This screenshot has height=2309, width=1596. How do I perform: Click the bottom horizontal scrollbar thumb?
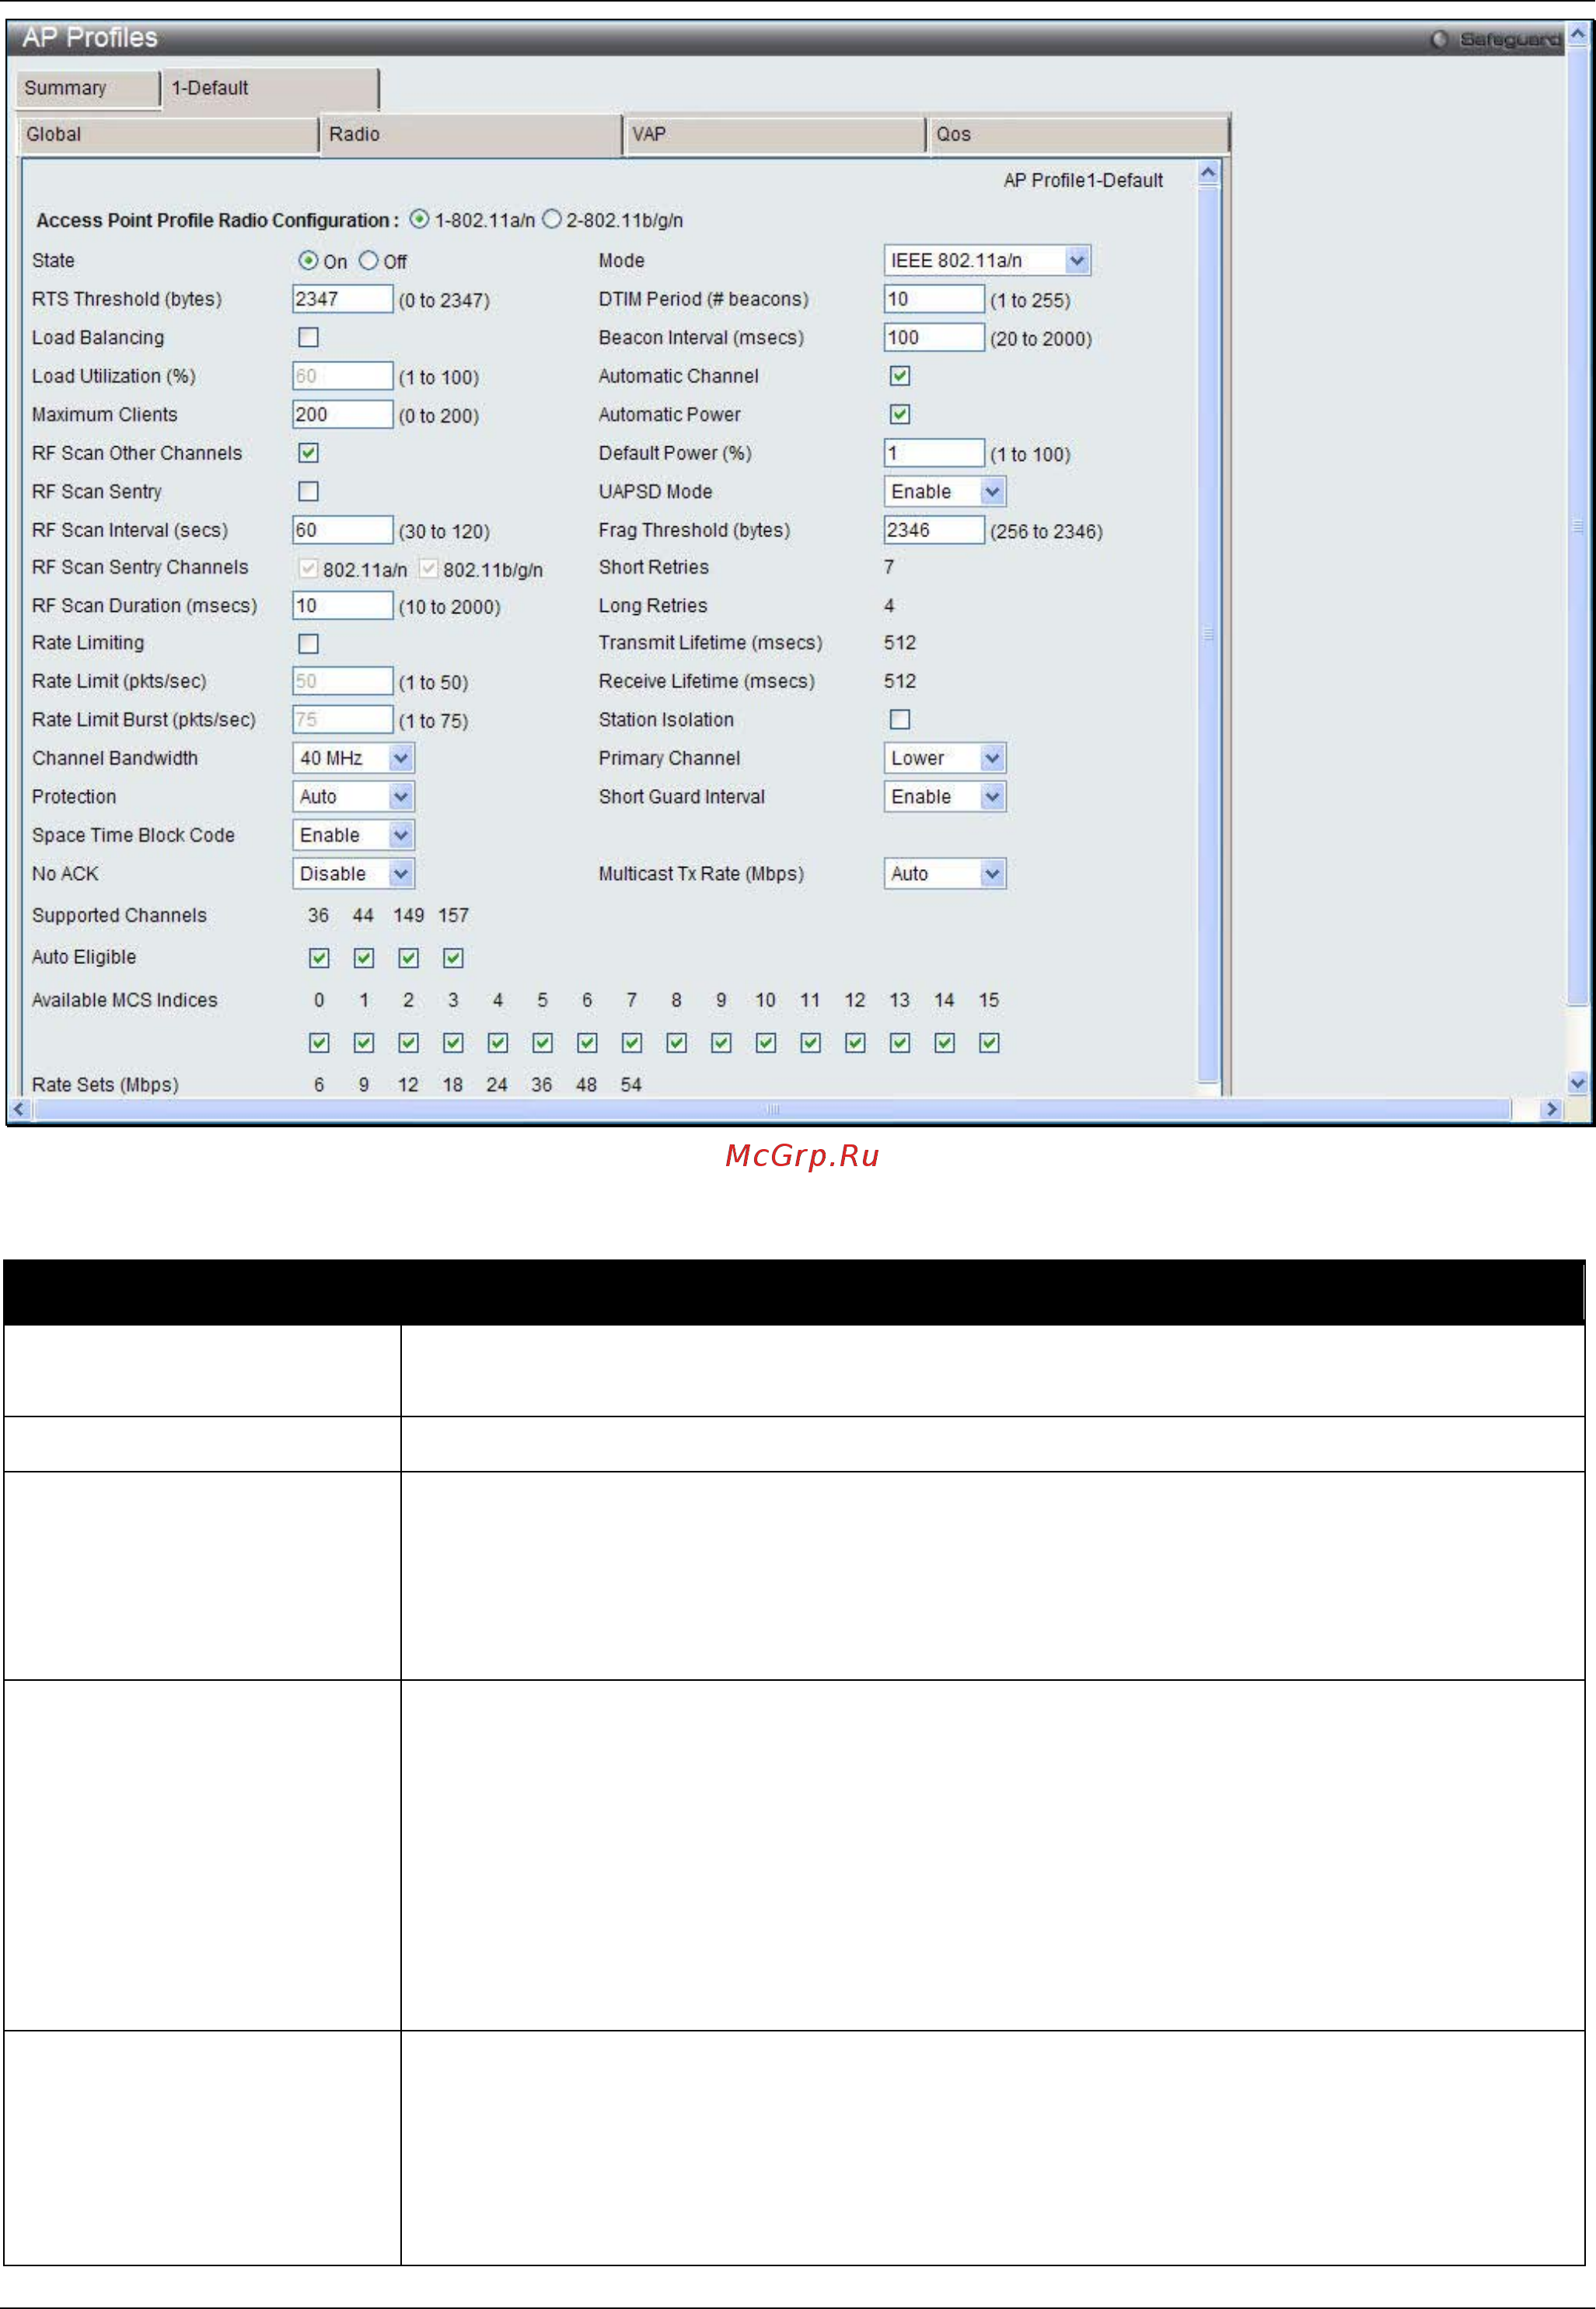pyautogui.click(x=772, y=1109)
